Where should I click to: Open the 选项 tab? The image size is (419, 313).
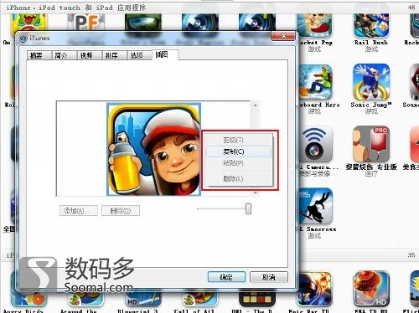click(140, 55)
